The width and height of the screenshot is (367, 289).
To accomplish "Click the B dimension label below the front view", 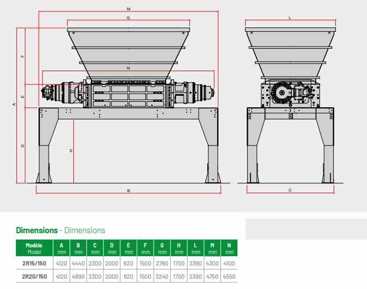I will tap(129, 191).
